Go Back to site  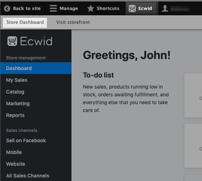tap(22, 9)
